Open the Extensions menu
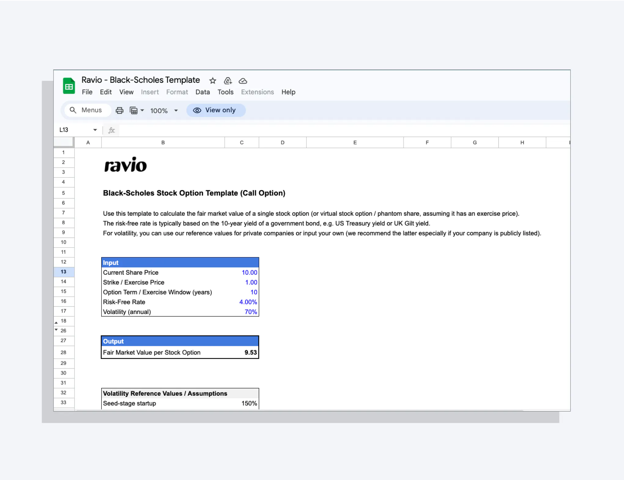The height and width of the screenshot is (480, 624). coord(258,92)
